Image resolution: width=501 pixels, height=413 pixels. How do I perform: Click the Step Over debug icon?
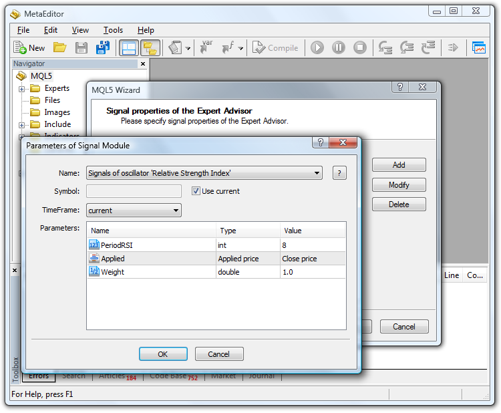pos(406,47)
